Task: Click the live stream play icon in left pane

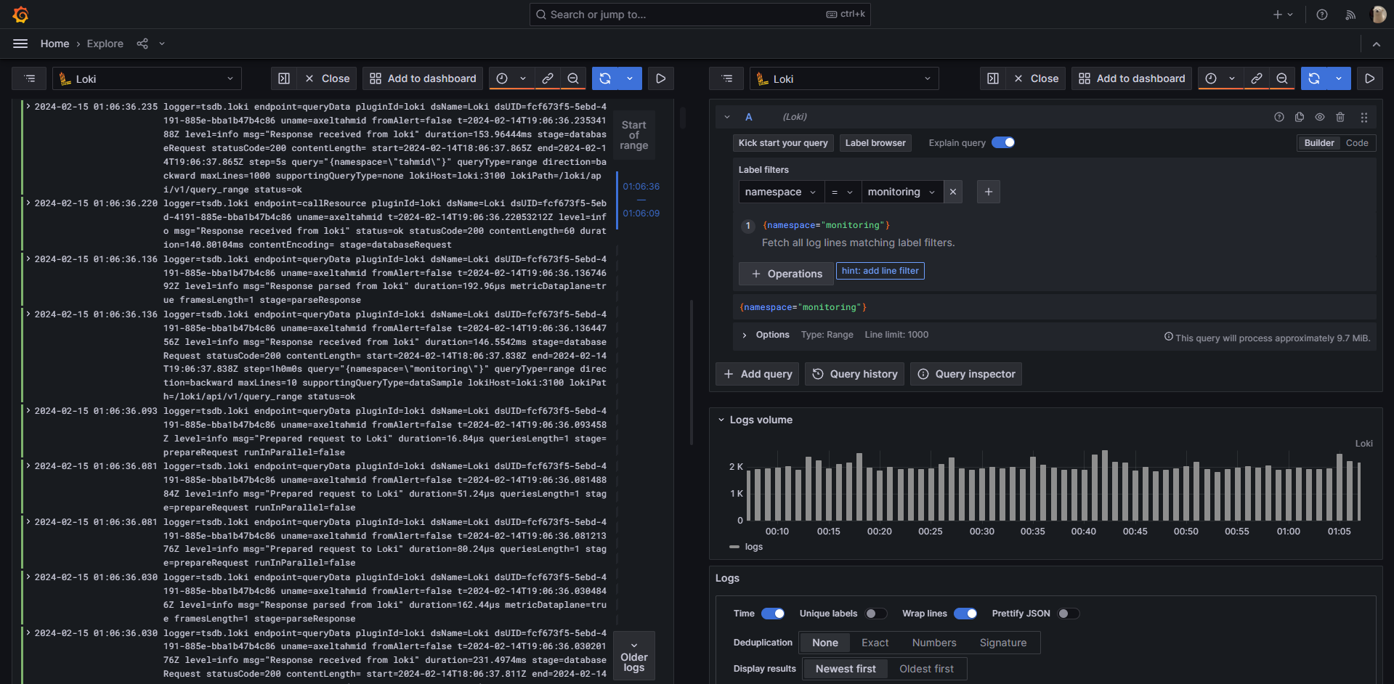Action: click(x=660, y=78)
